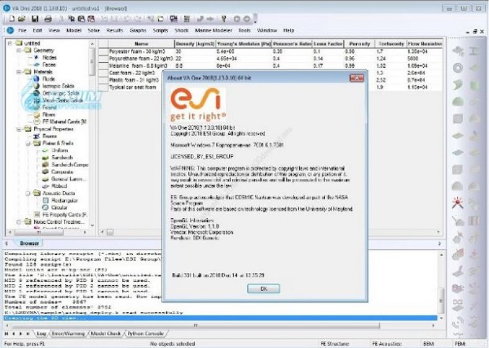
Task: Click the blue round icon left of File menu
Action: tap(10, 30)
